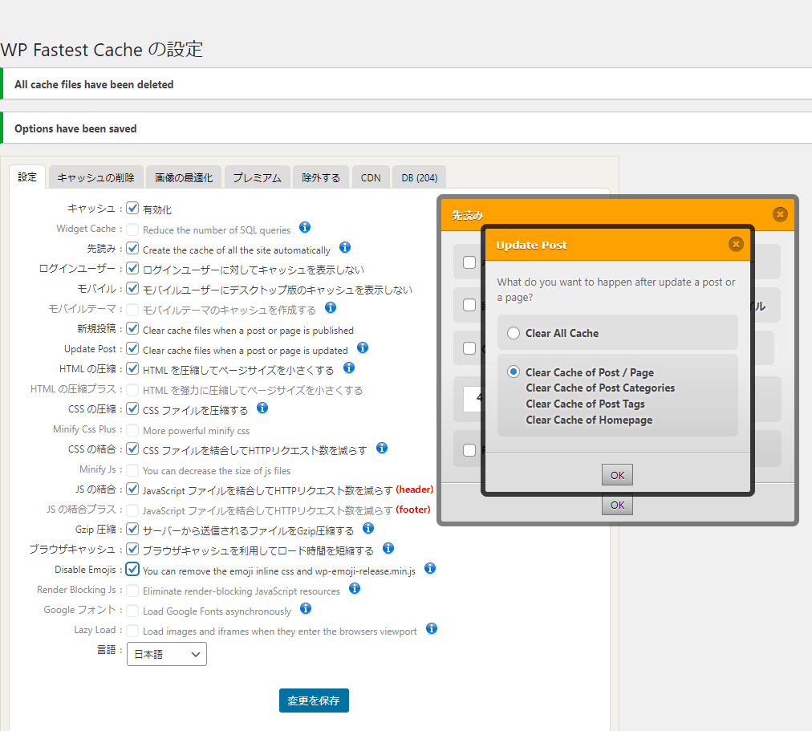Click info icon for CSS の圧縮
This screenshot has height=731, width=812.
pos(262,408)
